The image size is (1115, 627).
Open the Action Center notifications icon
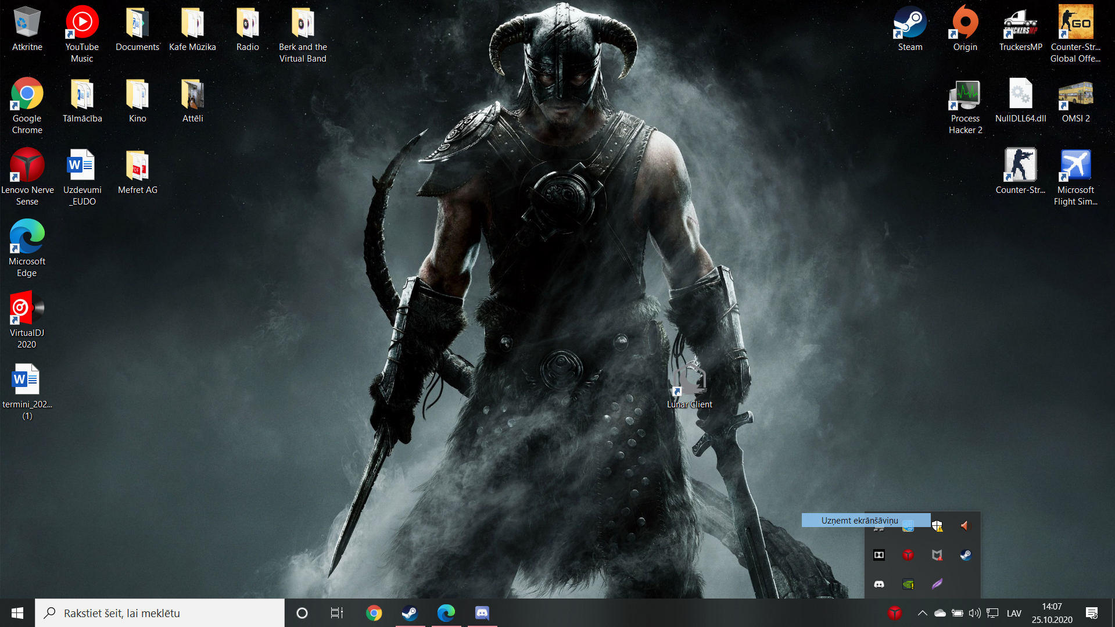tap(1092, 613)
